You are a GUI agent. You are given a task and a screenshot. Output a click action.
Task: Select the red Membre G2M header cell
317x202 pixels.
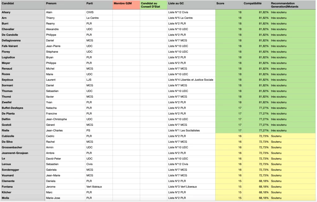coord(126,5)
